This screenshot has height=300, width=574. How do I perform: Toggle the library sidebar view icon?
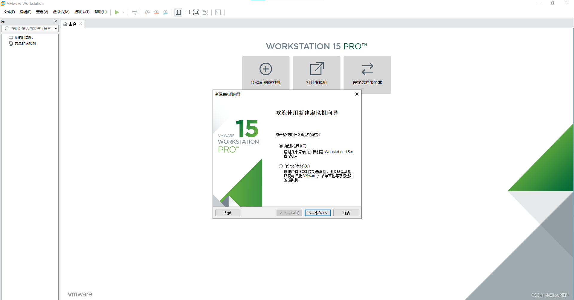(178, 12)
